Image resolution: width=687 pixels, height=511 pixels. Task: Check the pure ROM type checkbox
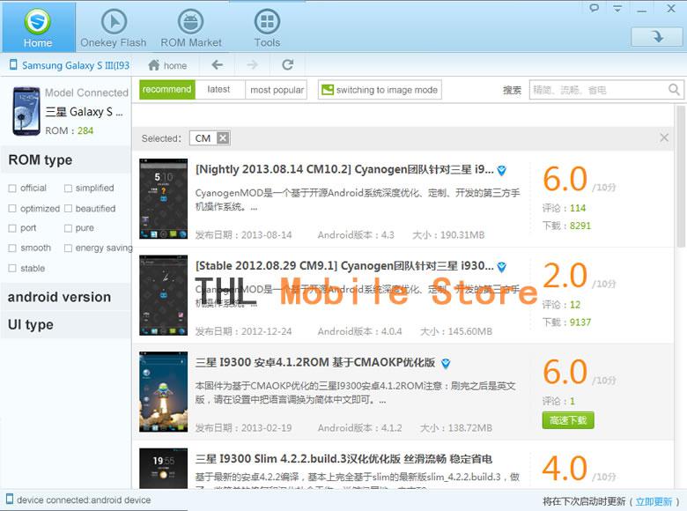coord(68,228)
